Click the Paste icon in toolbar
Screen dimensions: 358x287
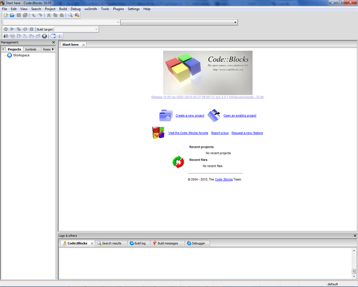[62, 15]
